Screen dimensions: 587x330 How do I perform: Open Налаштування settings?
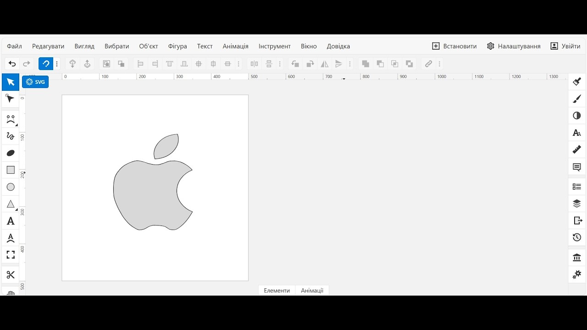[514, 46]
